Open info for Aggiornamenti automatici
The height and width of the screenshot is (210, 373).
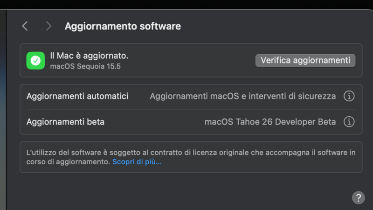point(349,96)
